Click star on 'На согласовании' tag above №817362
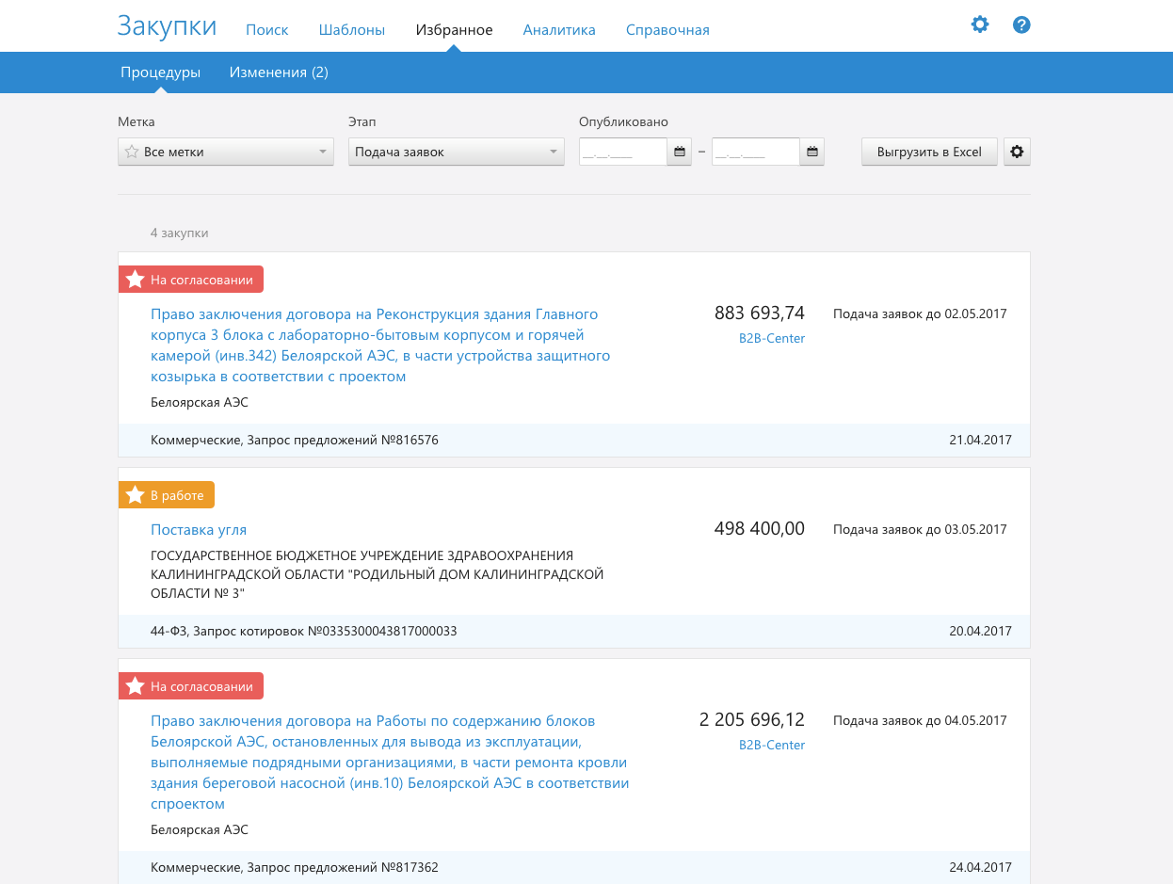 [136, 686]
